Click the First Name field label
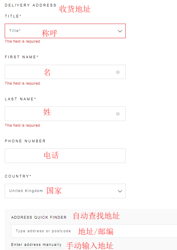Image resolution: width=177 pixels, height=250 pixels. tap(22, 57)
